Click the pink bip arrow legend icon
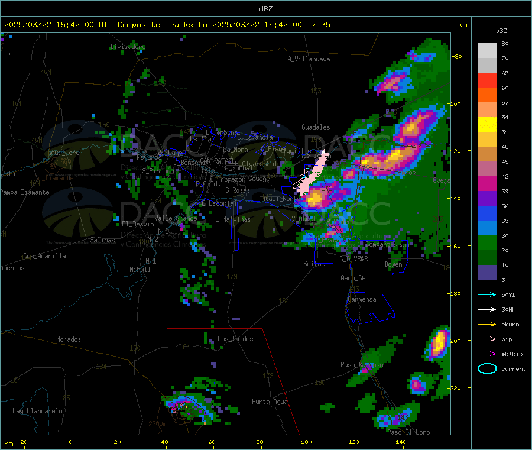Viewport: 532px width, 450px height. (487, 339)
